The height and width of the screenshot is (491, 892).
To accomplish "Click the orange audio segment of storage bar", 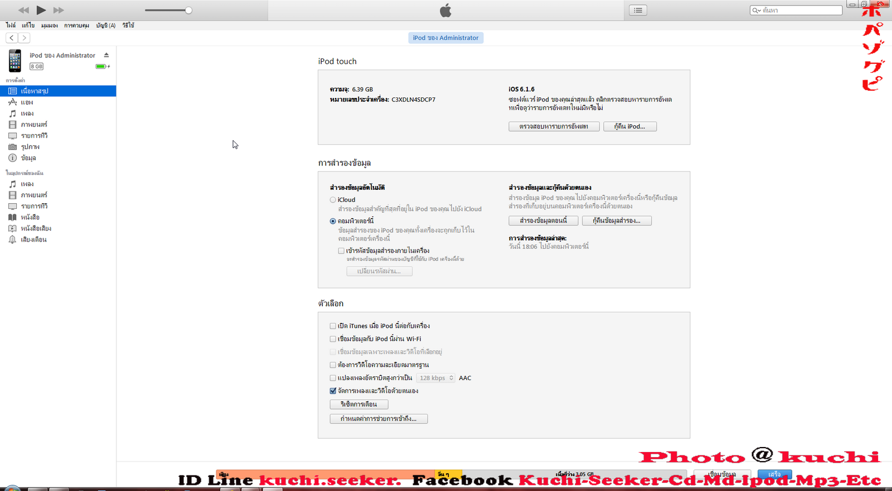I will pyautogui.click(x=326, y=474).
